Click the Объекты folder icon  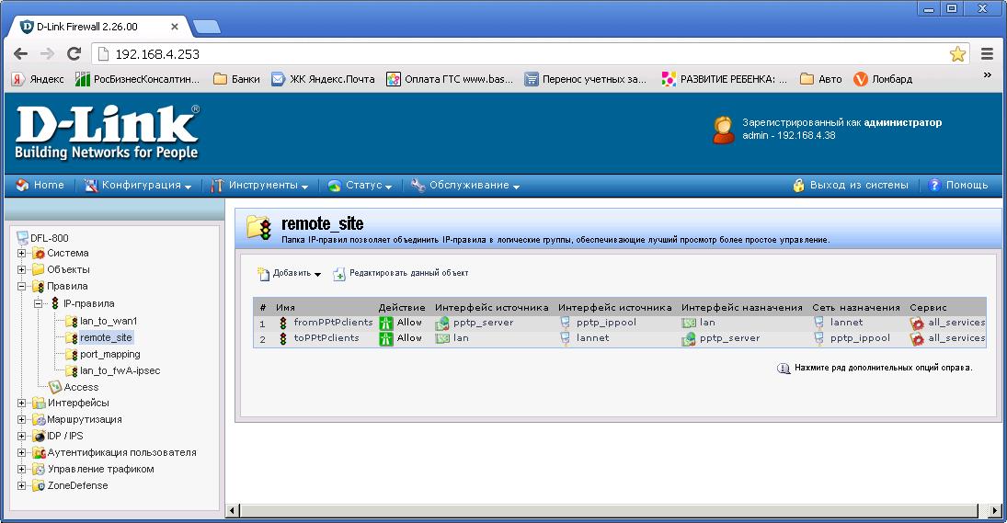tap(40, 269)
